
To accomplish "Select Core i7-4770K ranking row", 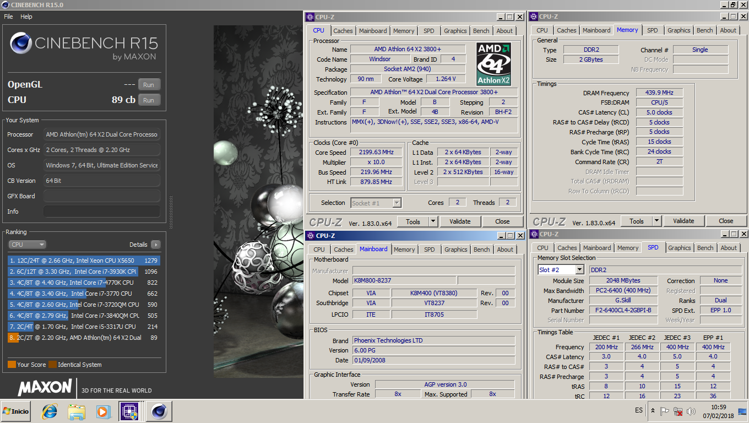I will 84,283.
